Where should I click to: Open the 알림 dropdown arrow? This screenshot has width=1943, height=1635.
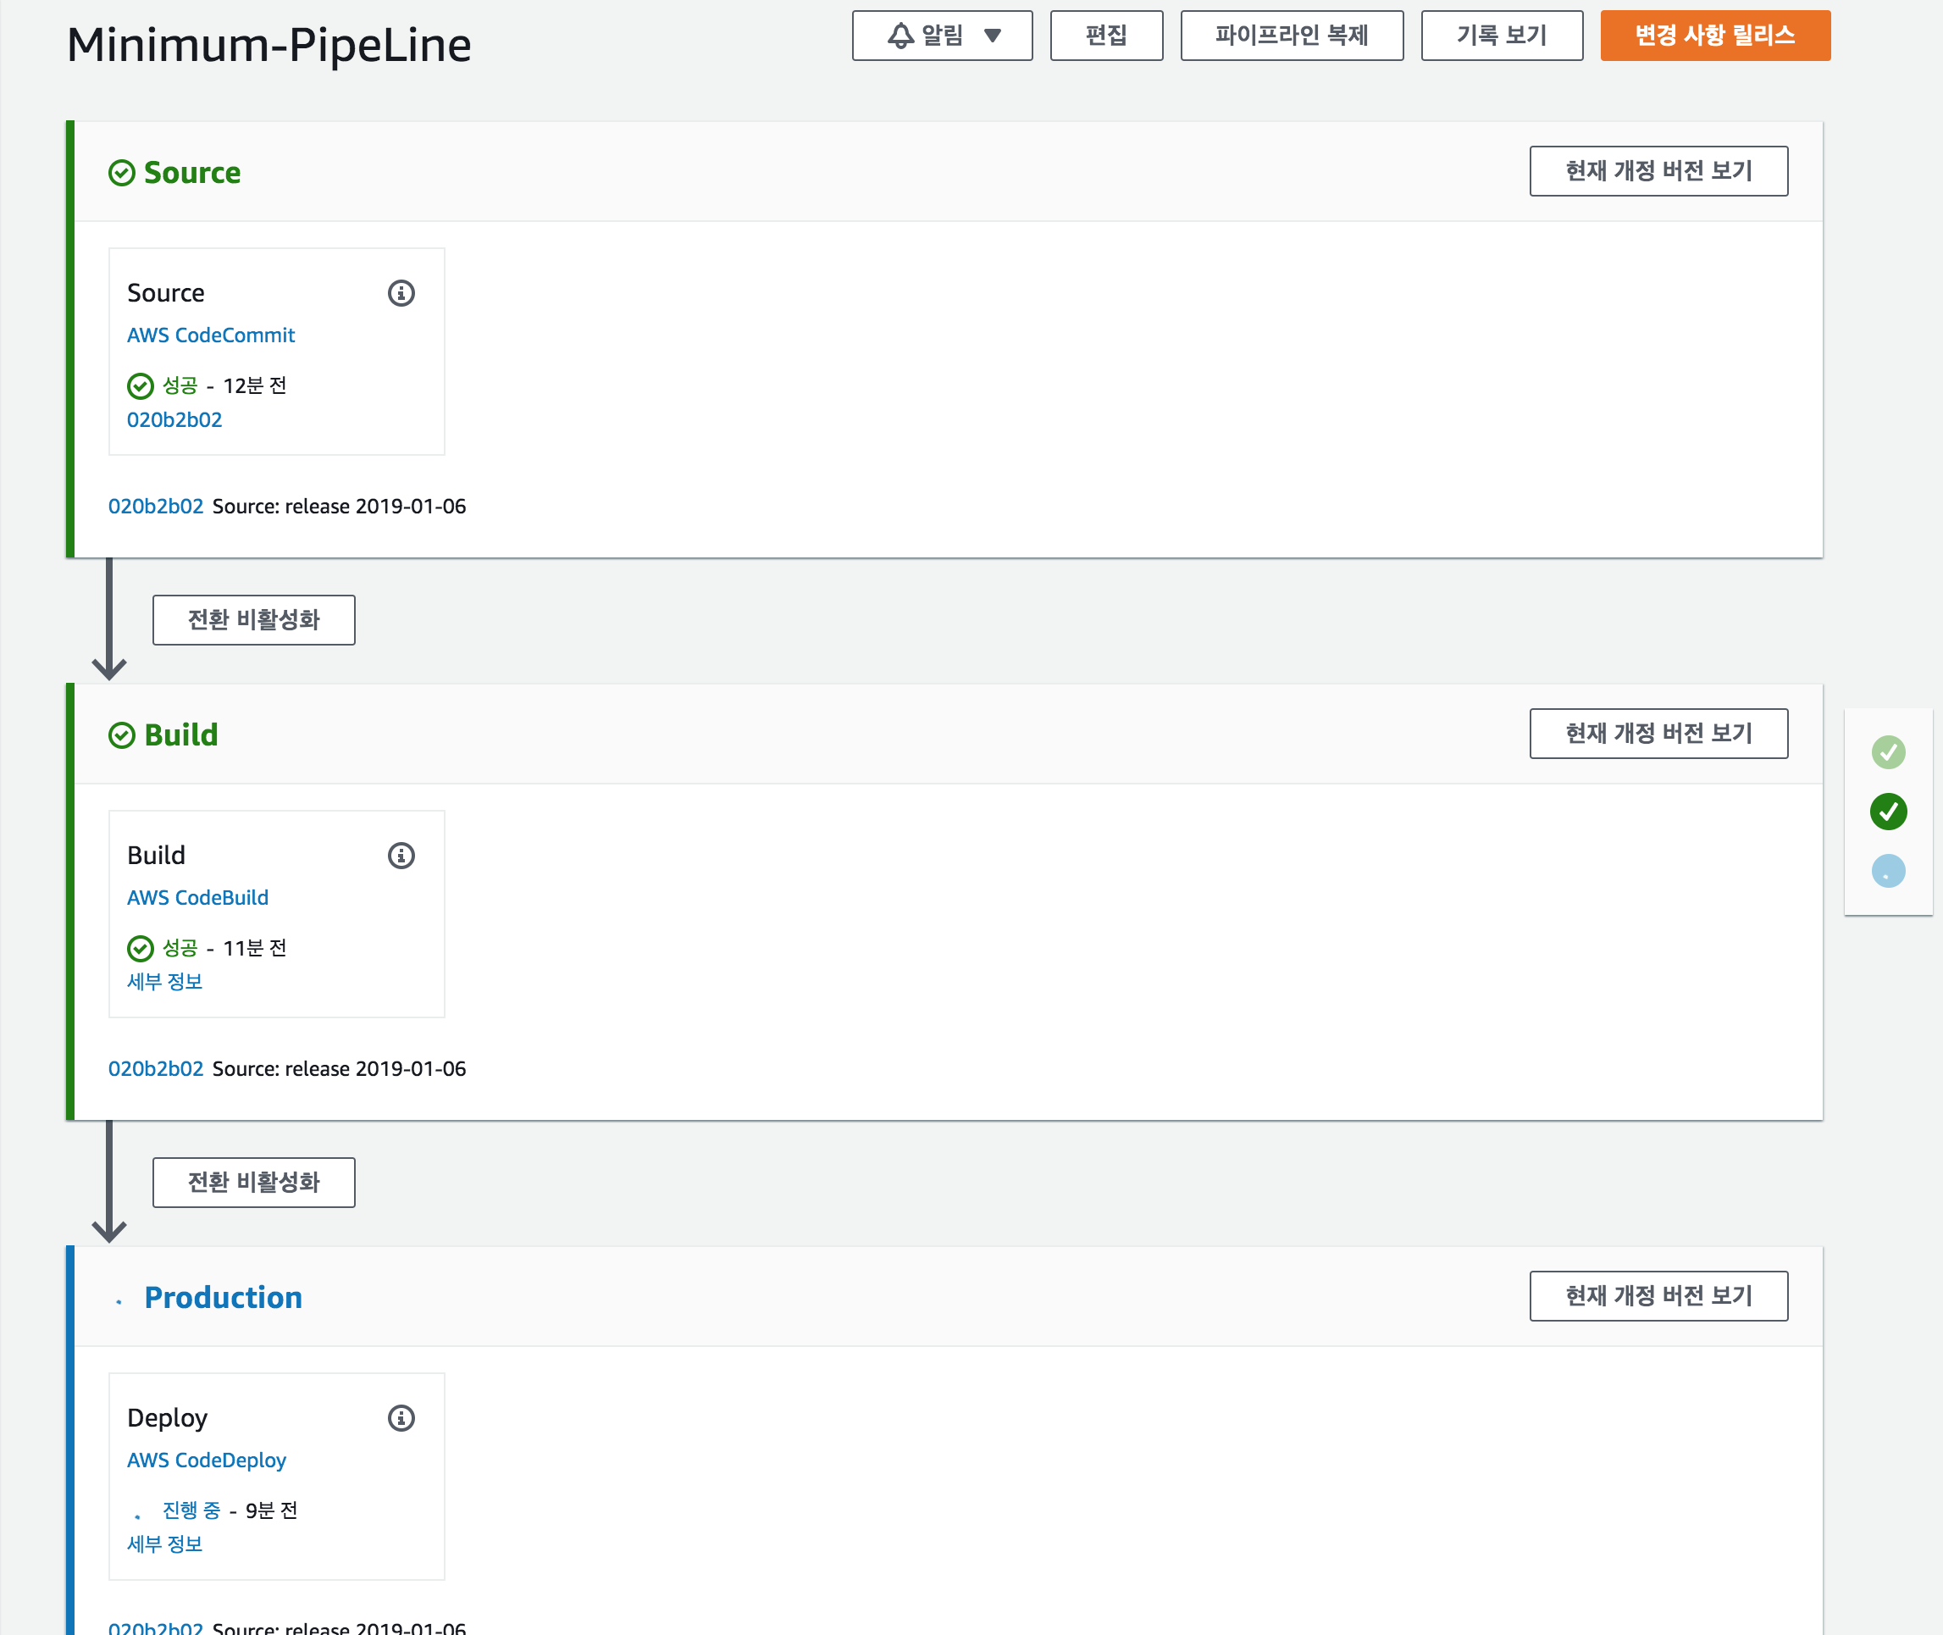tap(993, 36)
